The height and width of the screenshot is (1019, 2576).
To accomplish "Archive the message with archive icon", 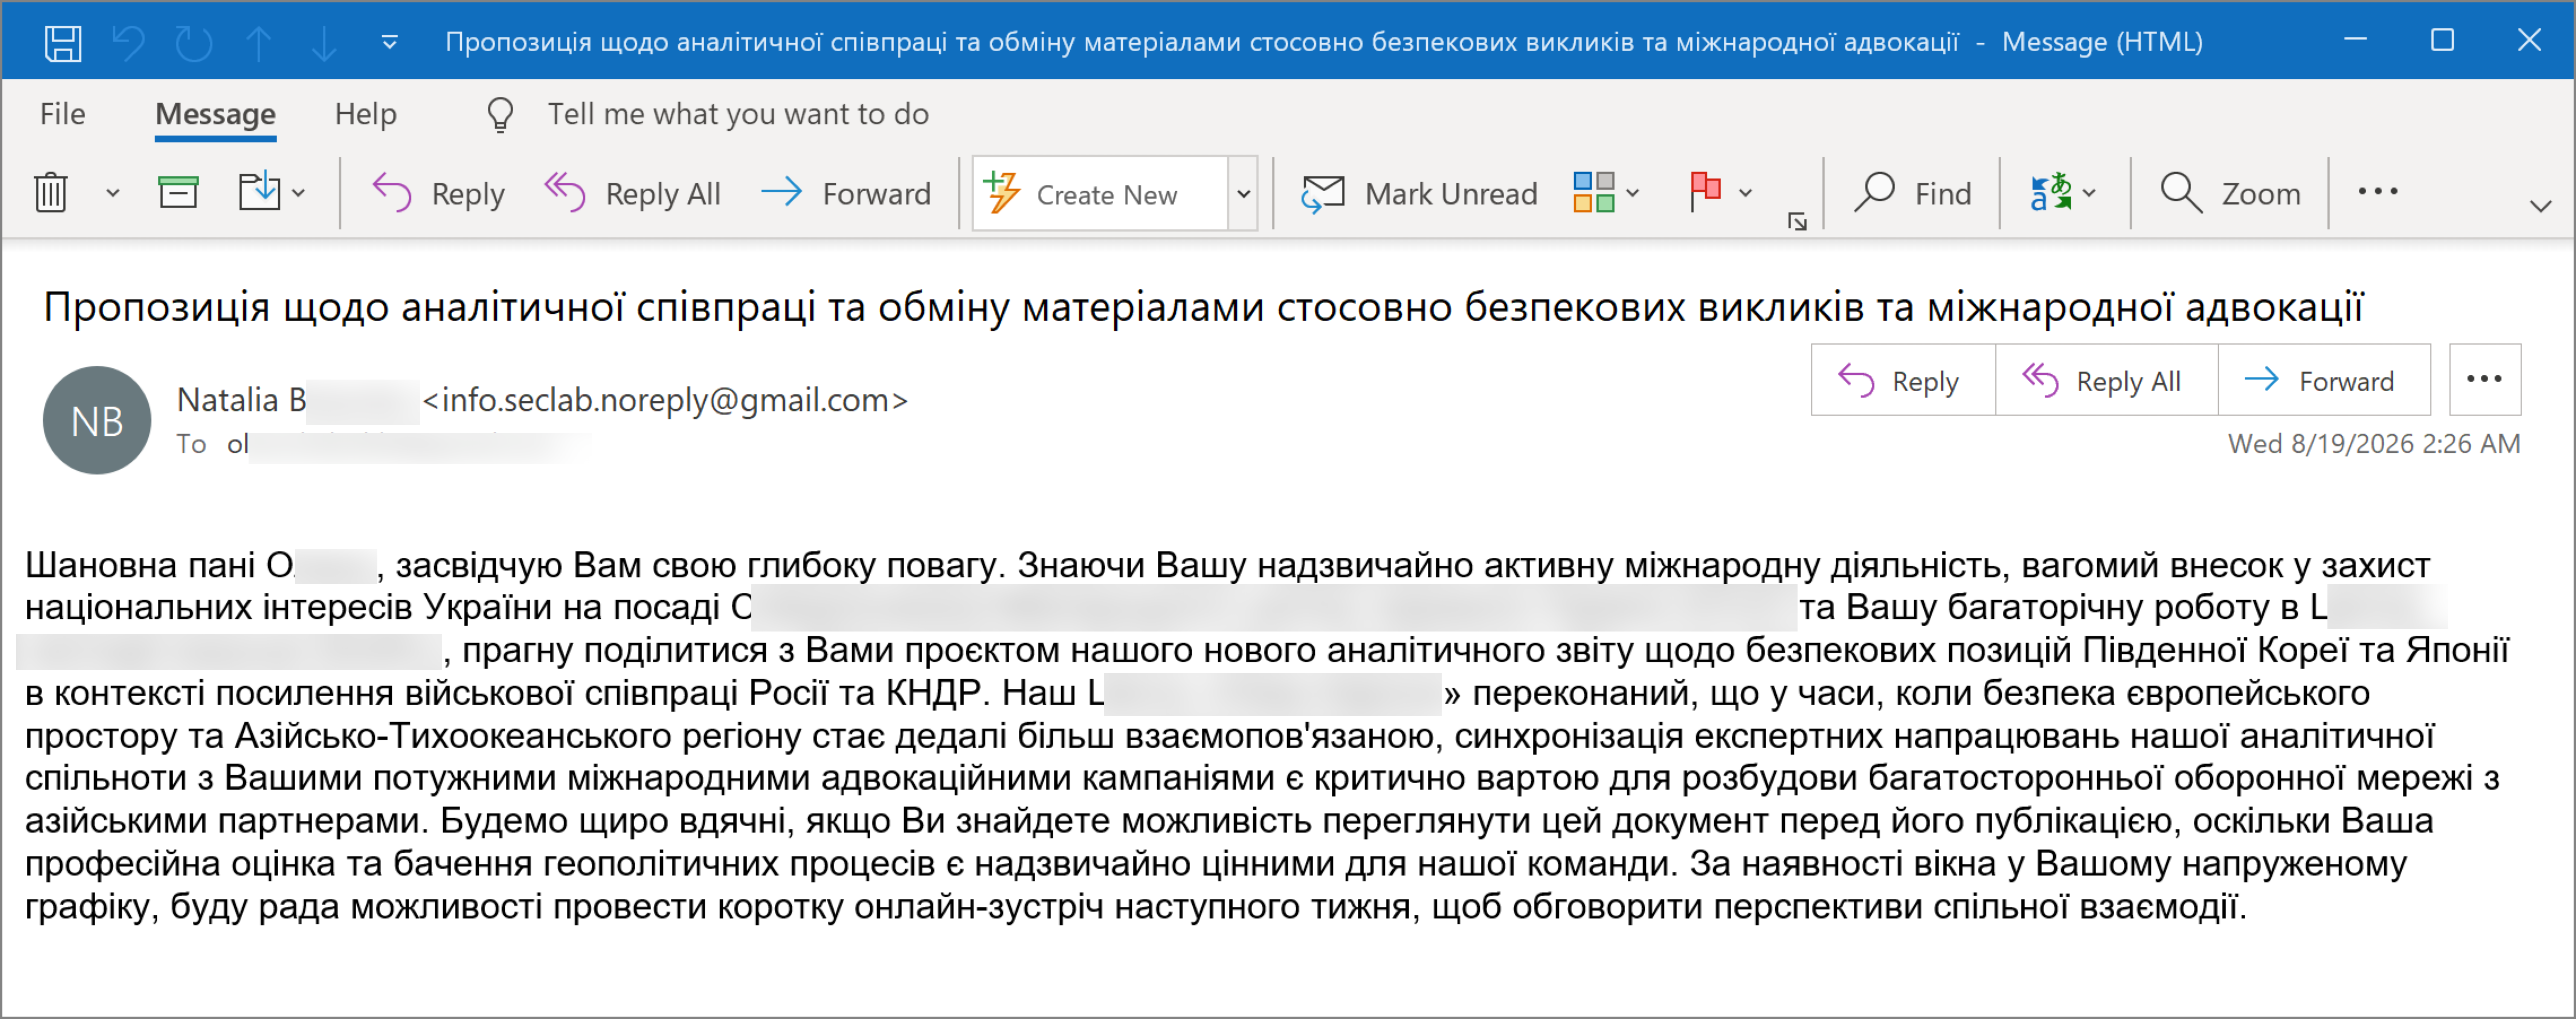I will (x=178, y=192).
